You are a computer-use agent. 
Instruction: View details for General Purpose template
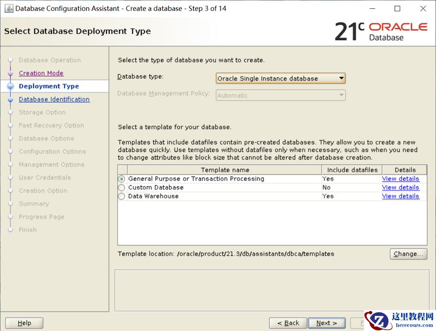coord(400,179)
